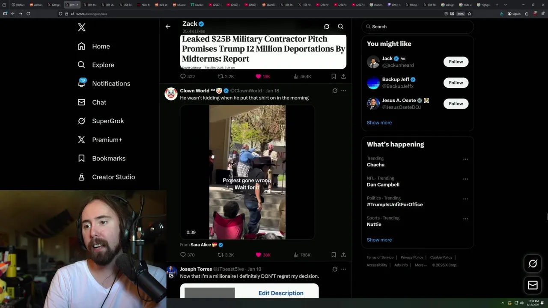Open more options for Dan Campbell trend
The image size is (548, 308).
(x=465, y=179)
